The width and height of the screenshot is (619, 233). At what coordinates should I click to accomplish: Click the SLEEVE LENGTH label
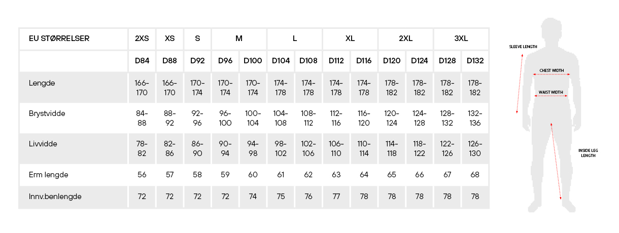[523, 47]
